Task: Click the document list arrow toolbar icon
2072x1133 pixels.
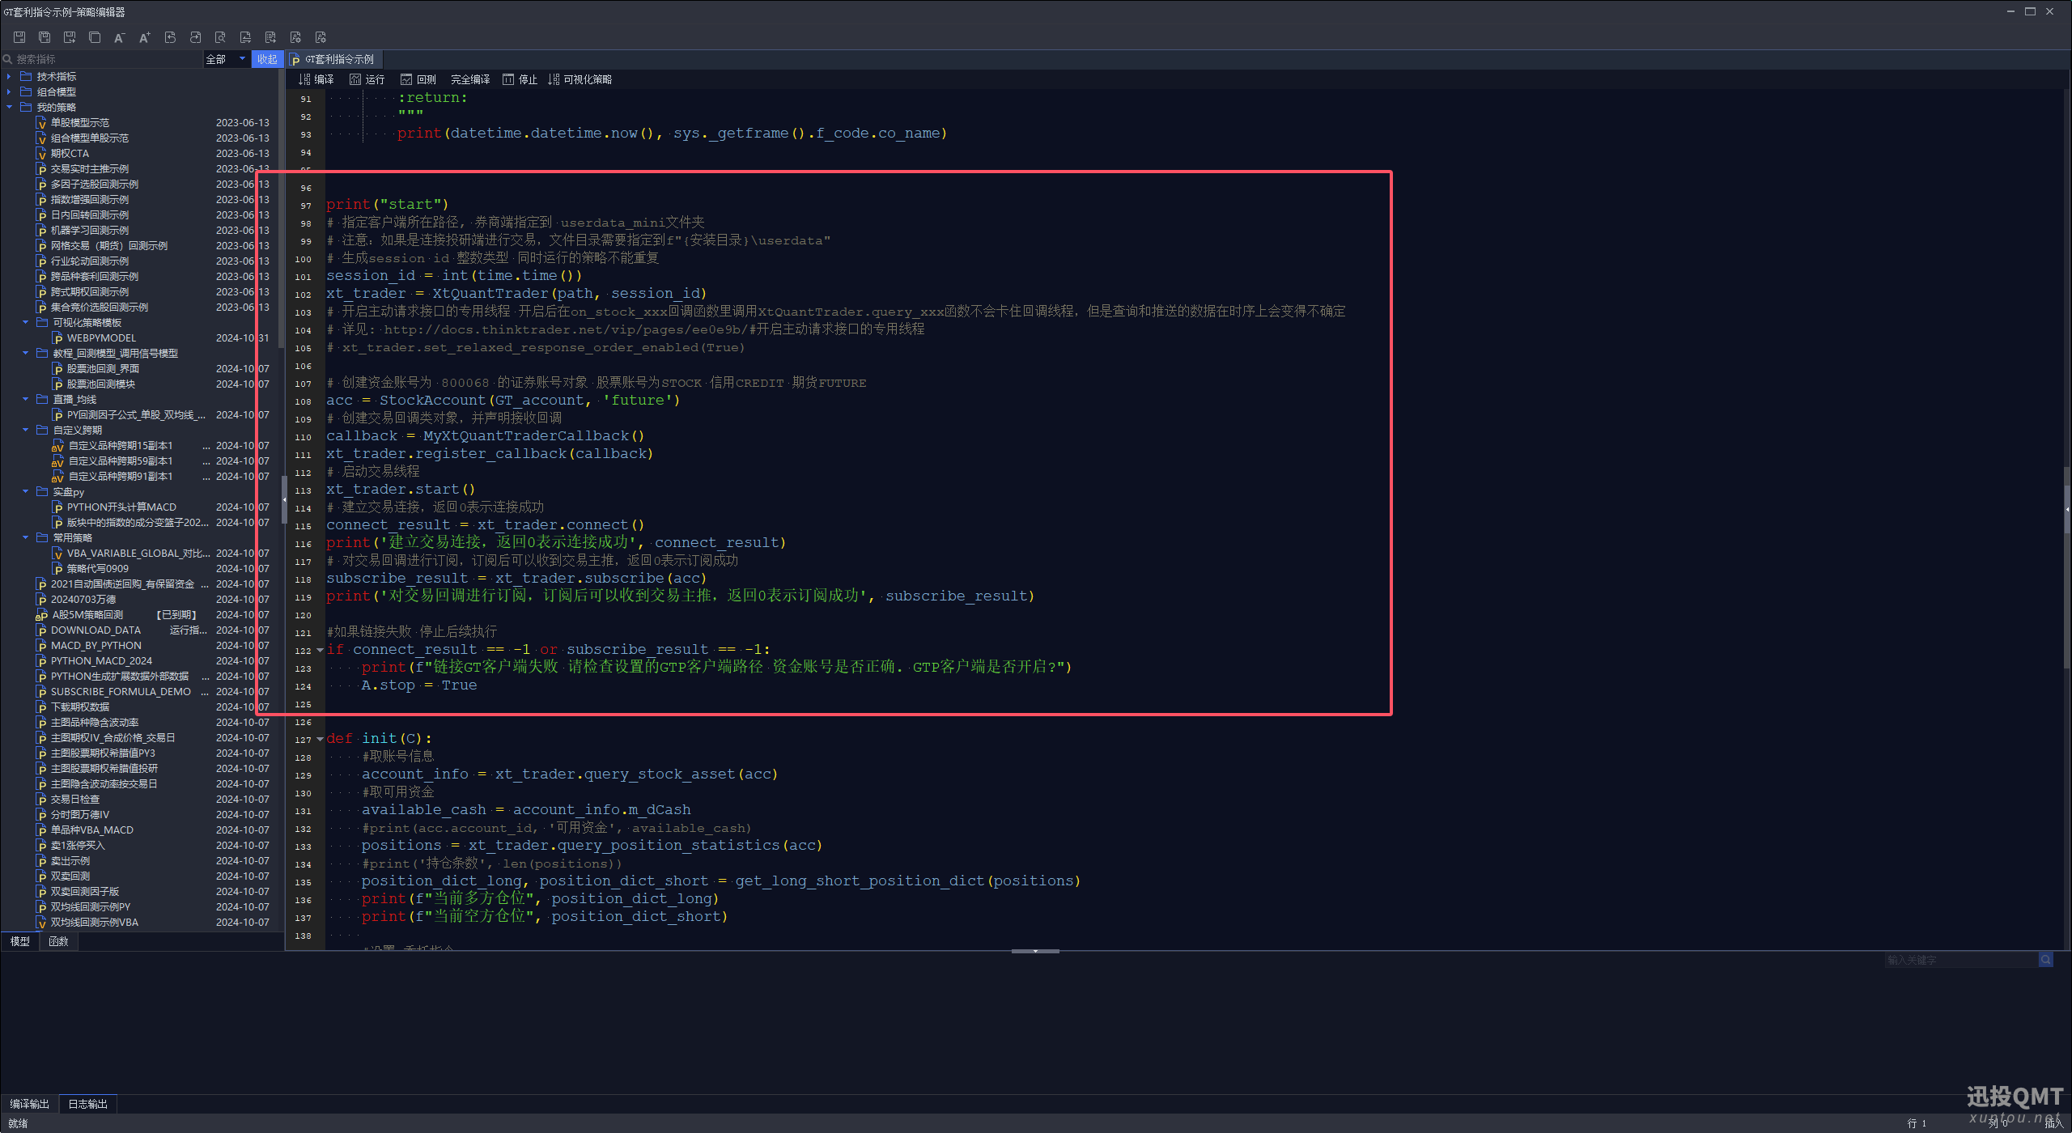Action: (270, 37)
